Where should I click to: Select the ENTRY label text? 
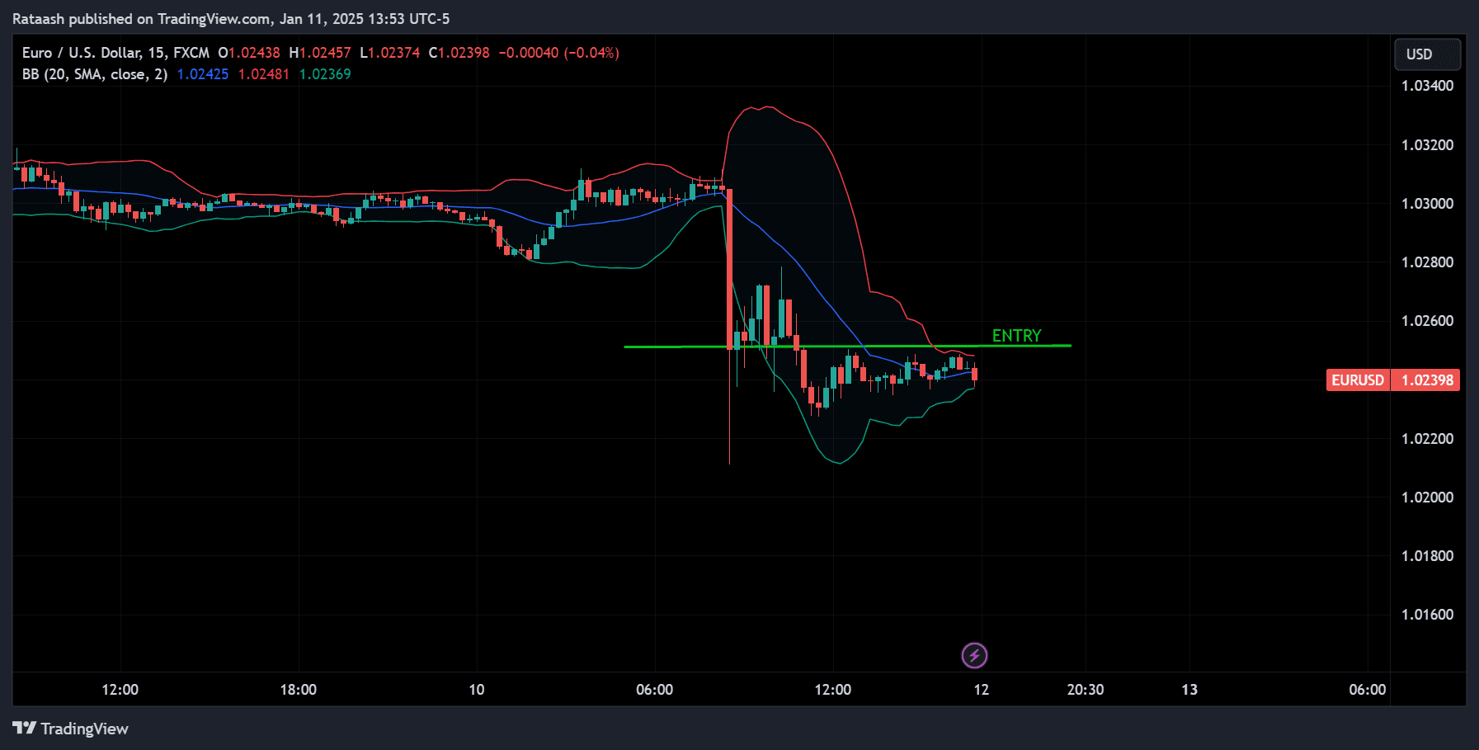[x=1016, y=336]
